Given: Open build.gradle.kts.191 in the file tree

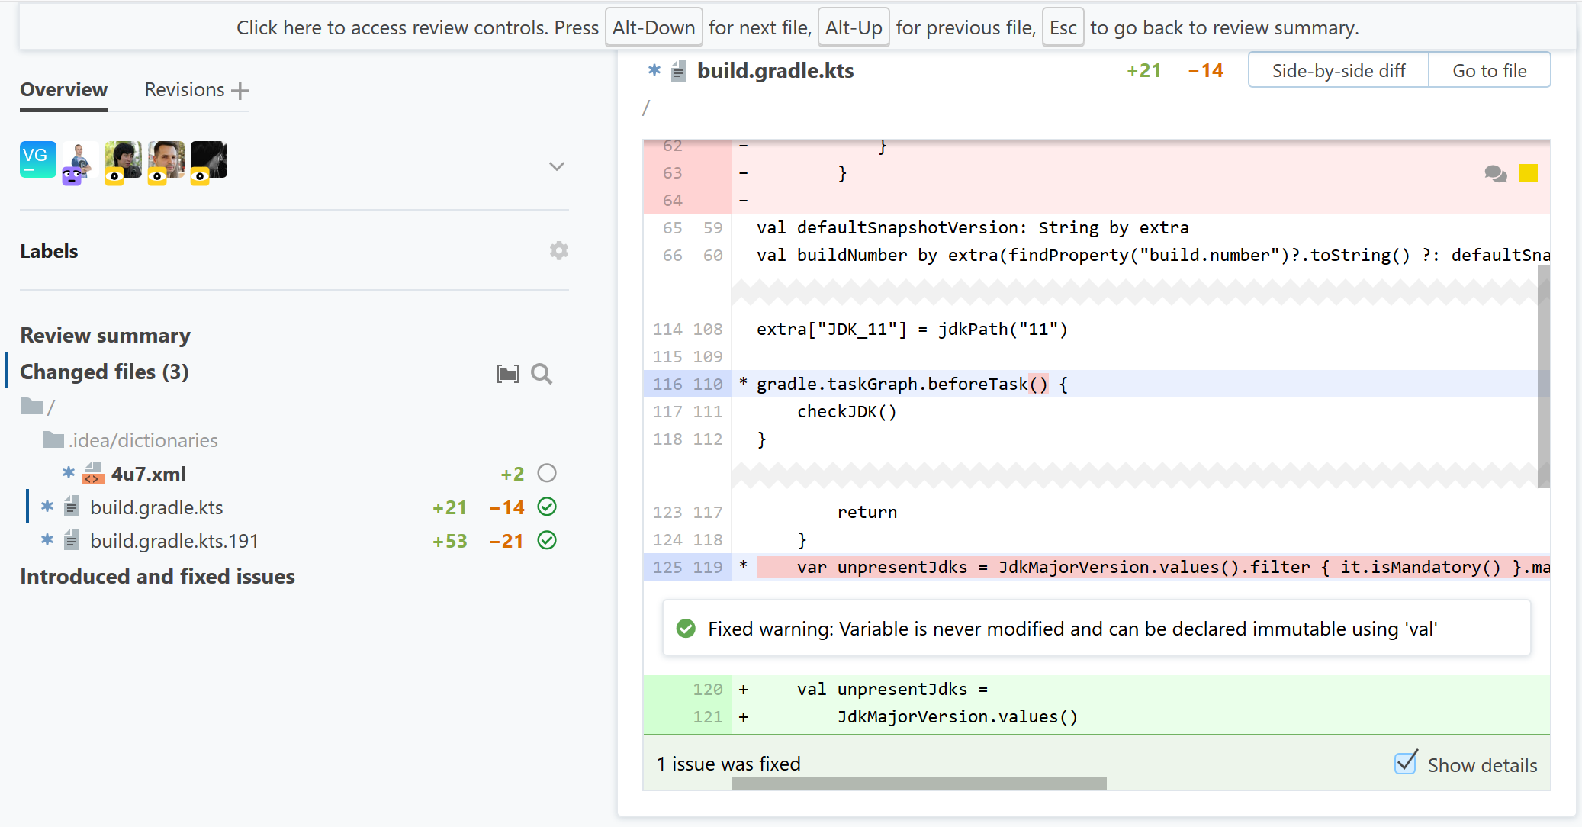Looking at the screenshot, I should pos(174,541).
